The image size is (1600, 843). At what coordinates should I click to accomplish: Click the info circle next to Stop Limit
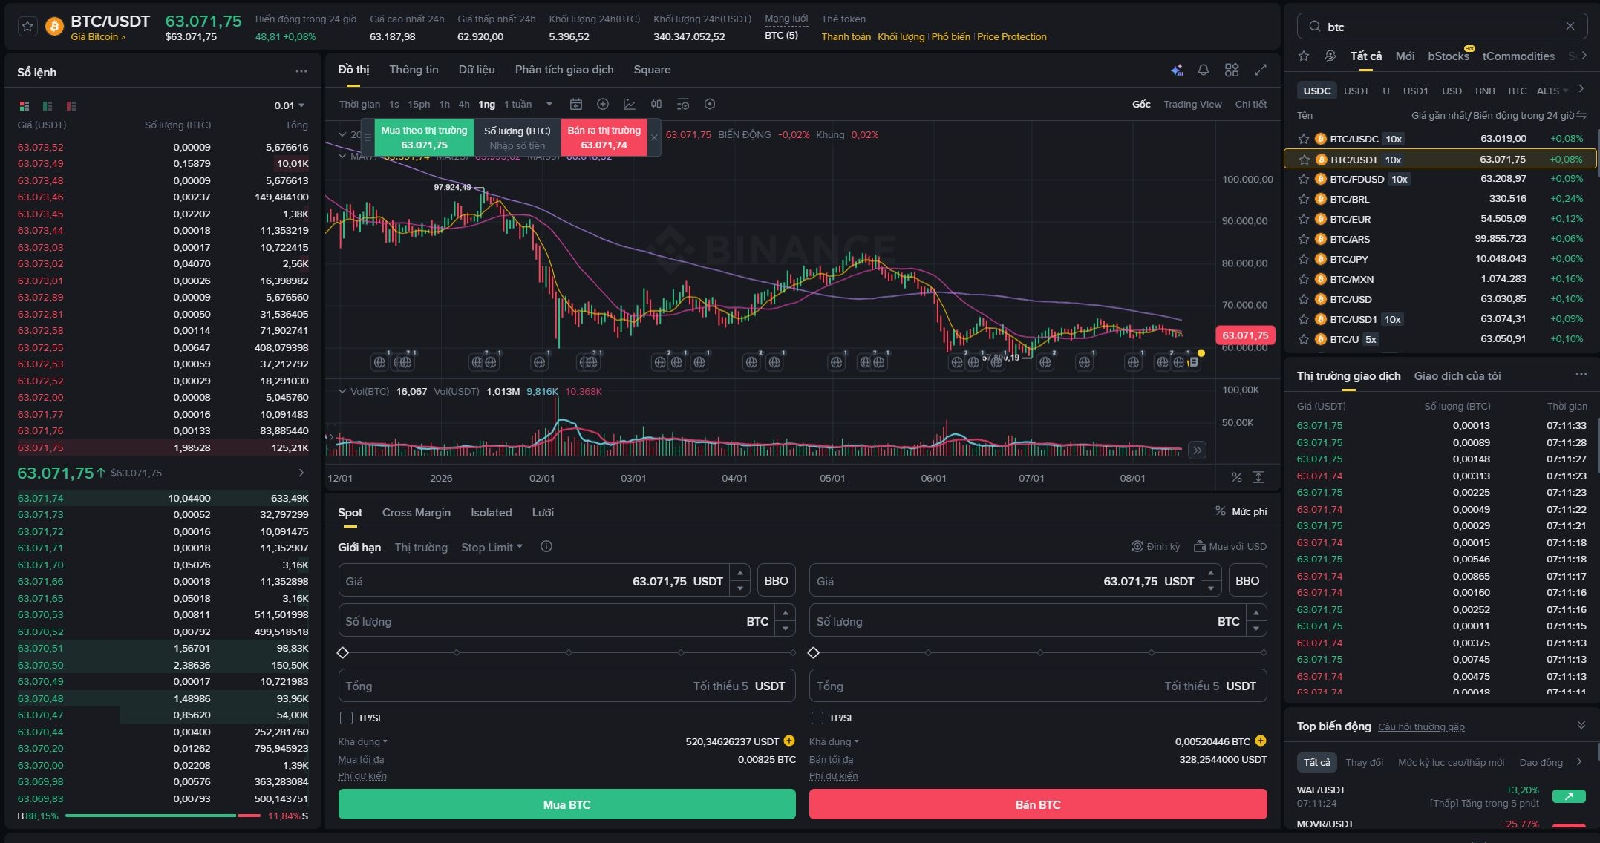click(x=546, y=547)
